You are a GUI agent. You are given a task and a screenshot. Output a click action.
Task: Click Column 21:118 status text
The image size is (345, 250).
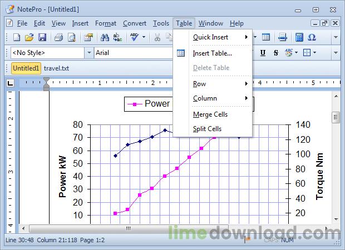tap(57, 240)
